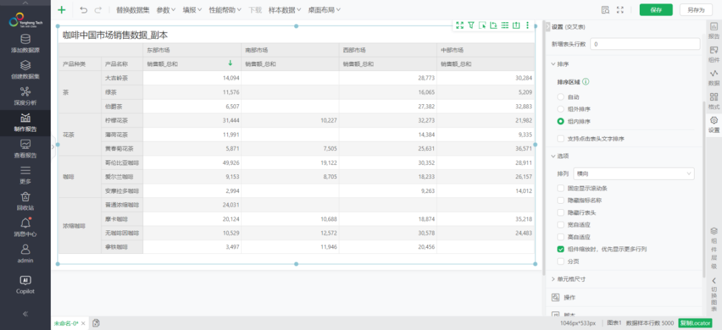Enable 固定显示滚动条 checkbox
722x330 pixels.
click(560, 188)
